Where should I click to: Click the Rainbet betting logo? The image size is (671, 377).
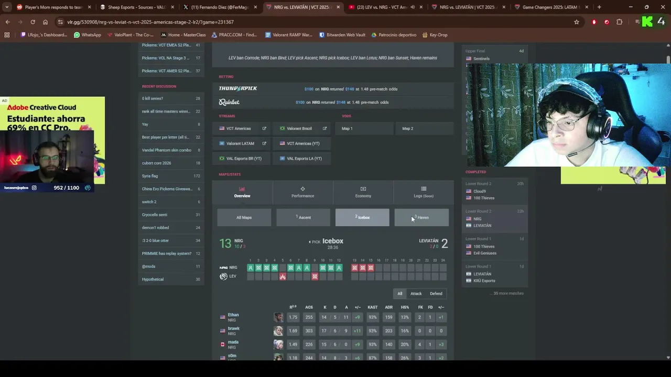[229, 102]
